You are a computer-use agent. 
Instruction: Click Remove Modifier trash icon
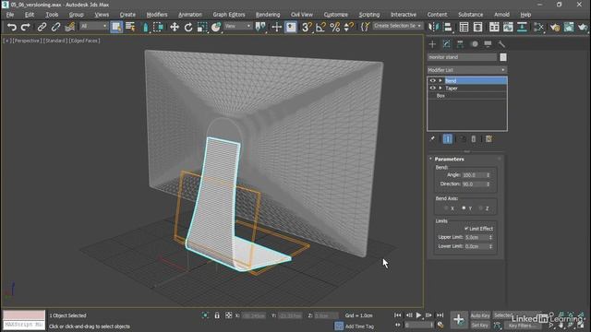(x=474, y=139)
